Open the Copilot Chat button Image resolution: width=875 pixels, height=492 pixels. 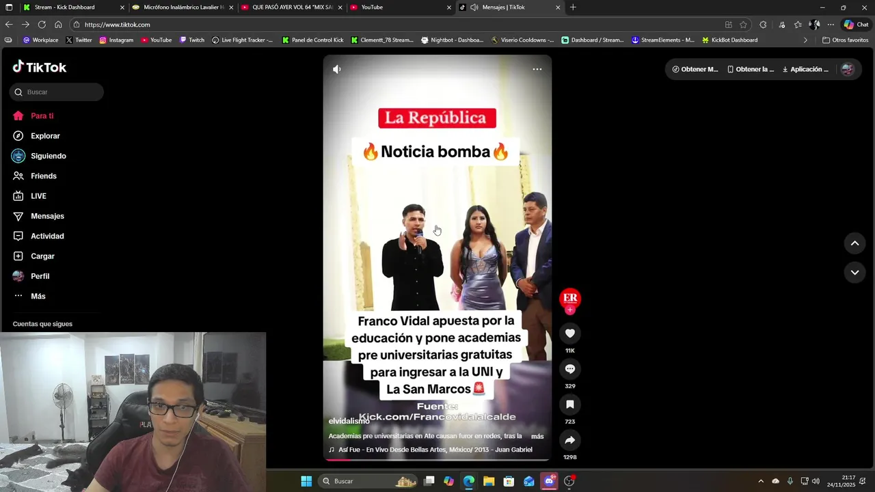click(856, 25)
